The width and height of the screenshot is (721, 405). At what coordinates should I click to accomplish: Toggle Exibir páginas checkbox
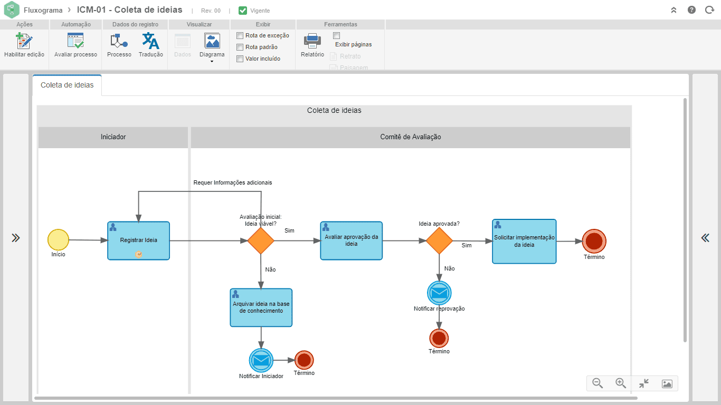[x=337, y=35]
